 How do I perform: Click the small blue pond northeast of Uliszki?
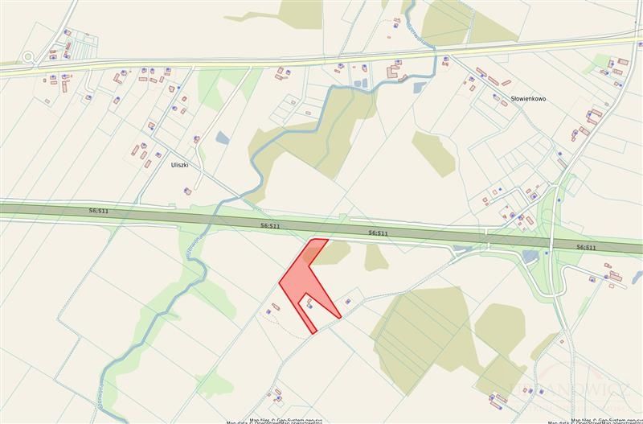(x=223, y=138)
